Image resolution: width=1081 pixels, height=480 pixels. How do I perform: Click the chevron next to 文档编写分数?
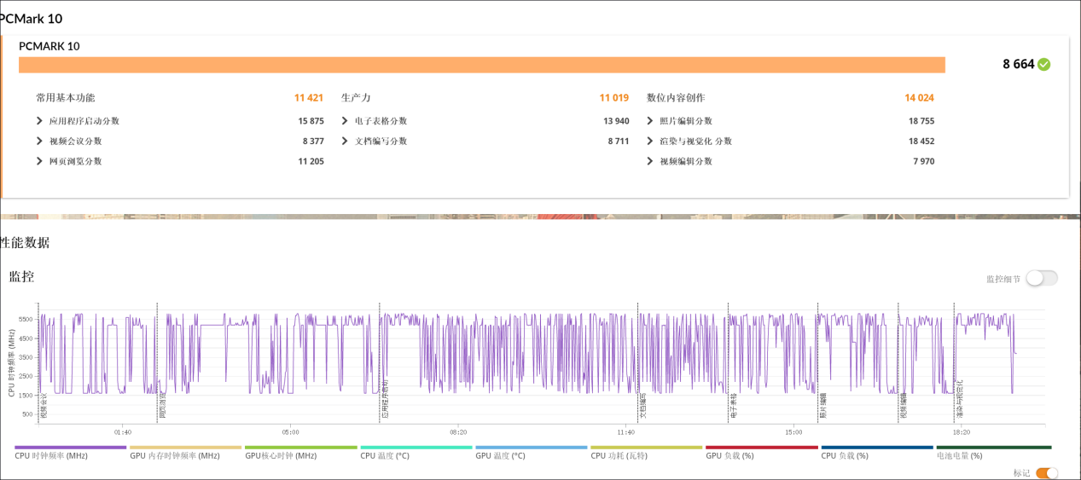pyautogui.click(x=345, y=142)
